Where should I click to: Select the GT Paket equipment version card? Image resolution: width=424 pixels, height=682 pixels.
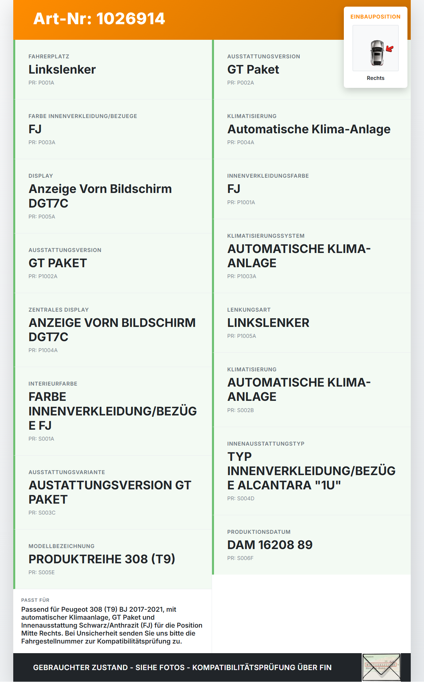coord(311,70)
